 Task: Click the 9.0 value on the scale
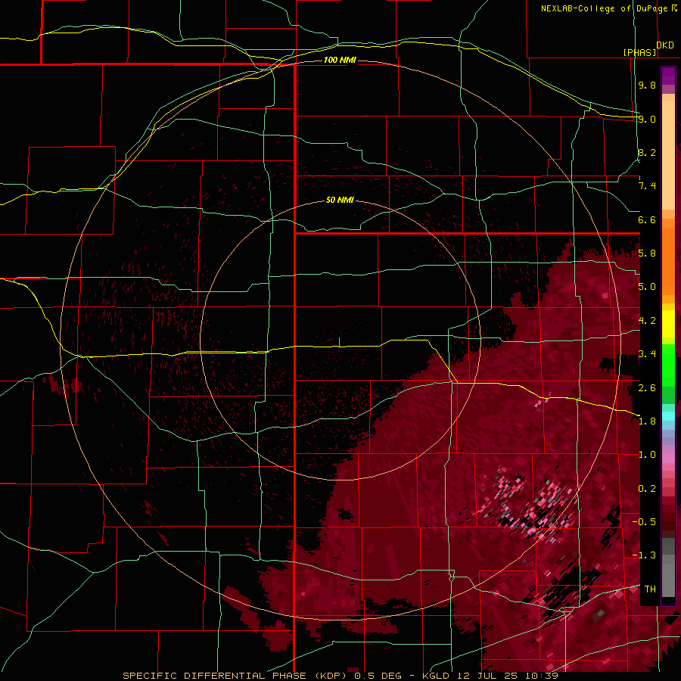(x=647, y=119)
